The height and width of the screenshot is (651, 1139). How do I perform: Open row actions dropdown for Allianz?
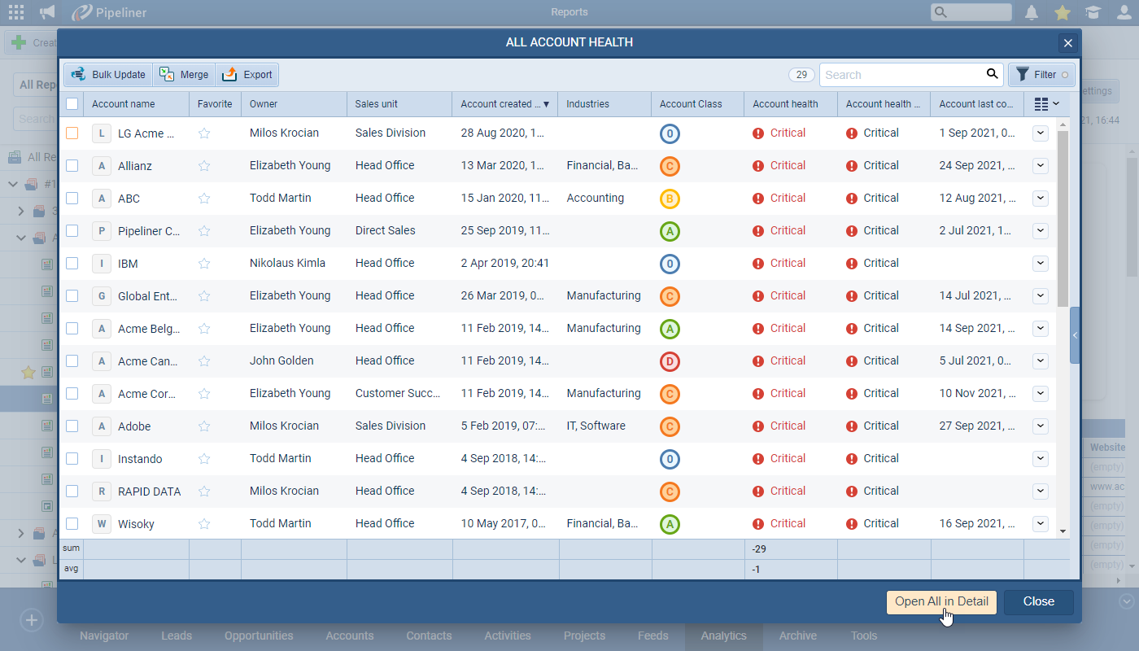[1041, 166]
